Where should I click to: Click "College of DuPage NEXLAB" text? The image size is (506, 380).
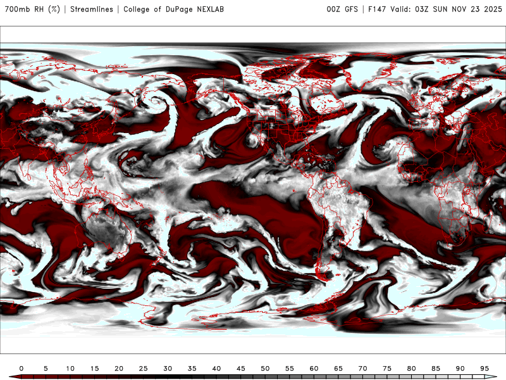[173, 9]
